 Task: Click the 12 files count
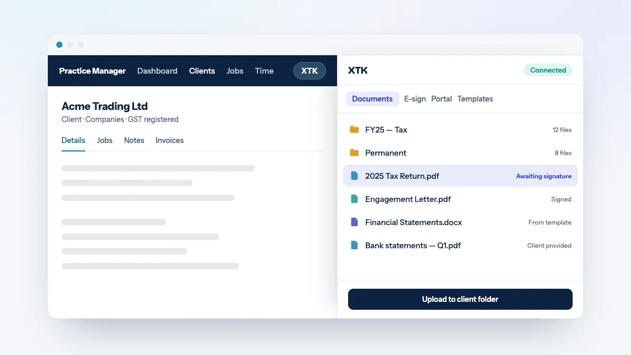click(x=562, y=130)
